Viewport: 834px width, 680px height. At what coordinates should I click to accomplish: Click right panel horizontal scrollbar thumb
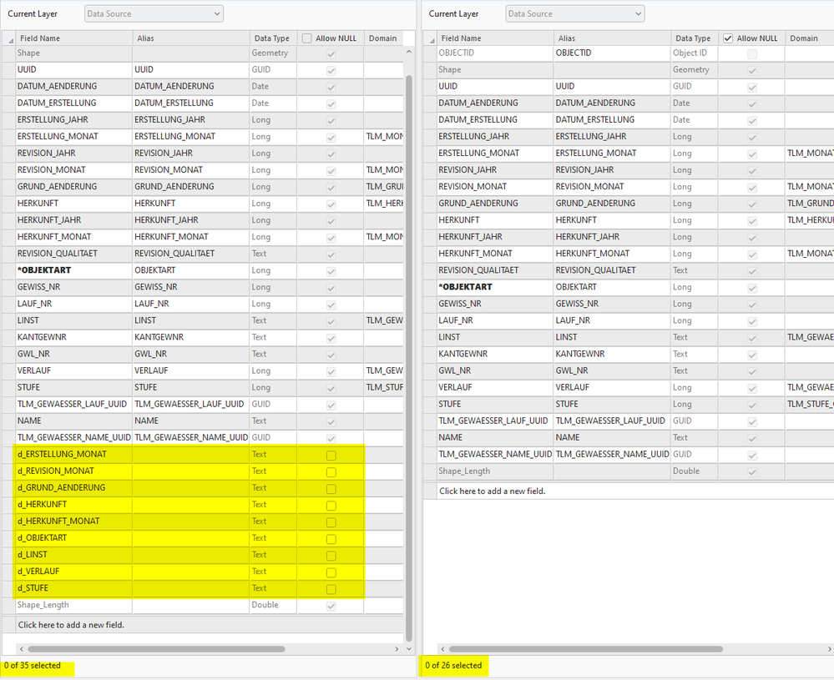585,648
